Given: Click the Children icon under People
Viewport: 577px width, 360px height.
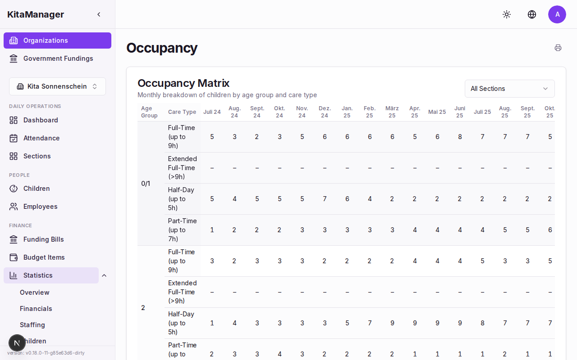Looking at the screenshot, I should [14, 189].
